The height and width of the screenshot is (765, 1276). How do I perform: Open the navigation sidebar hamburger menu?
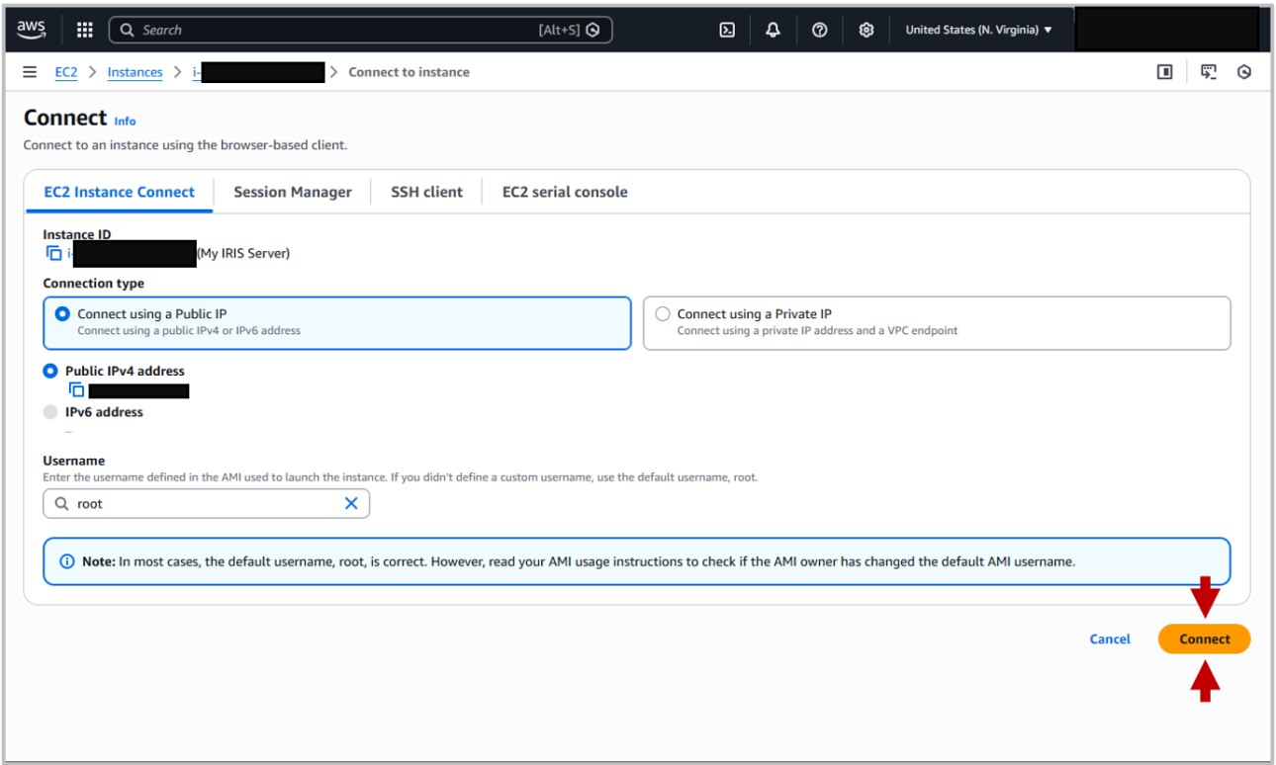29,71
